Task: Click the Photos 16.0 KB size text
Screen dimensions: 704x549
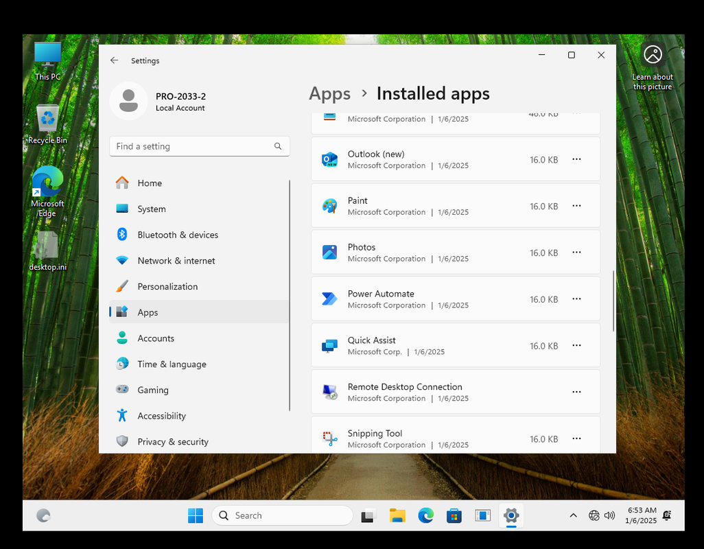Action: point(543,253)
